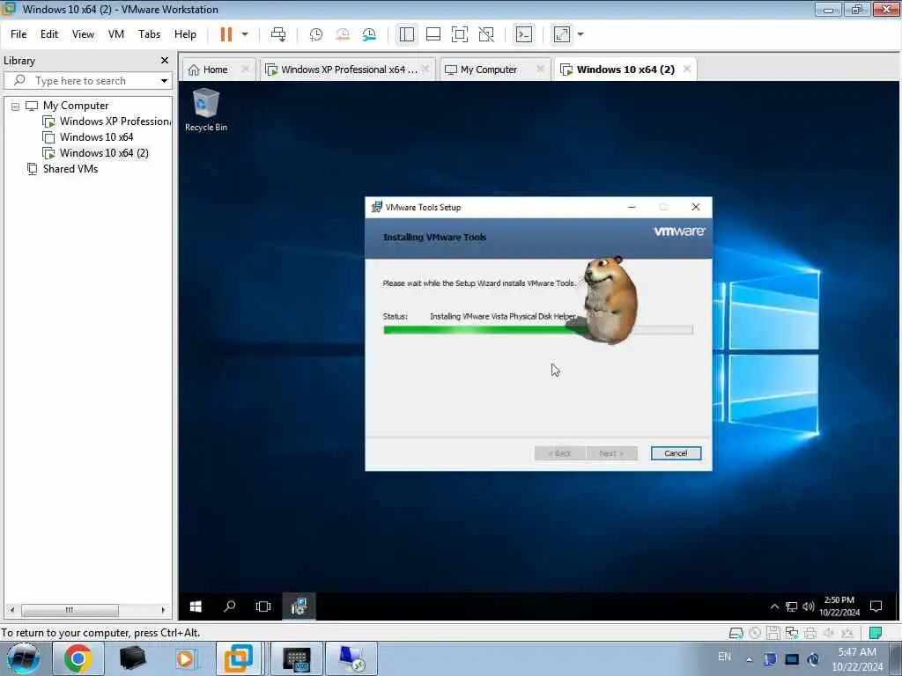Viewport: 902px width, 676px height.
Task: Click message log icon in status bar
Action: click(x=876, y=634)
